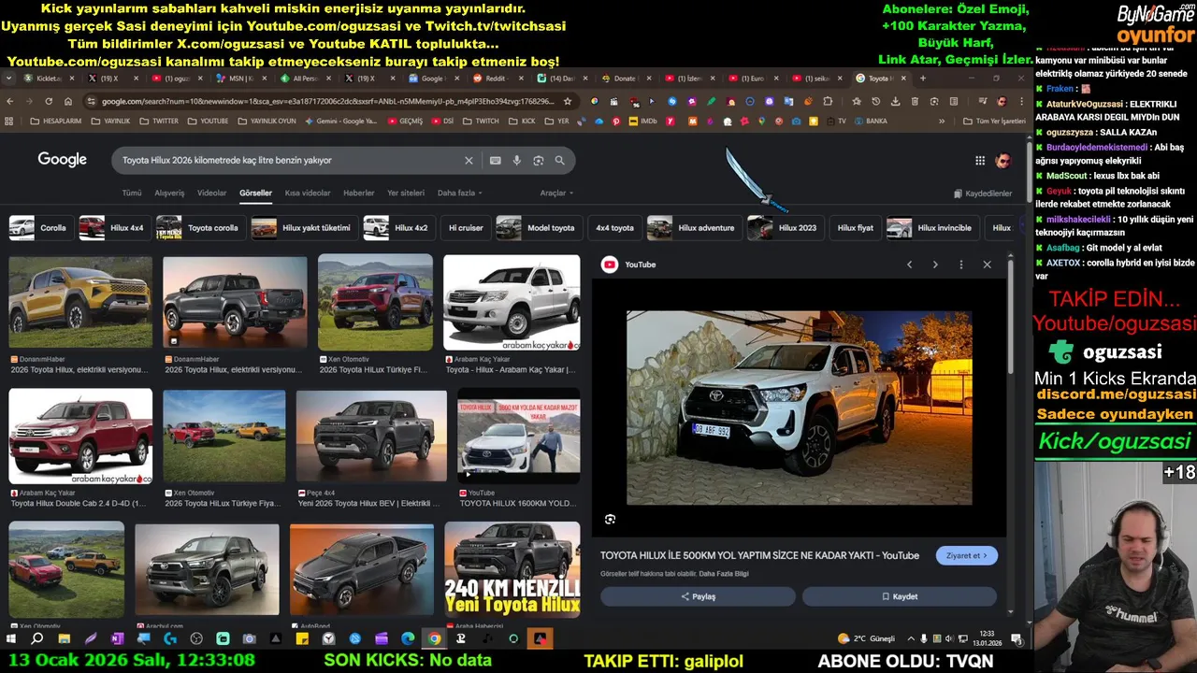Open Microsoft Edge from taskbar

point(408,638)
